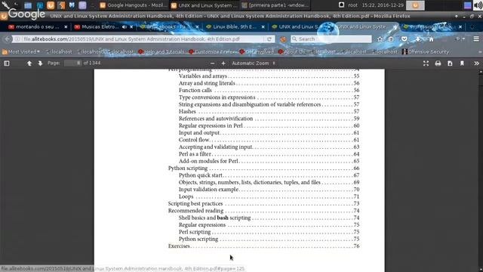The image size is (483, 272).
Task: Open Google Hangouts taskbar window
Action: point(134,5)
